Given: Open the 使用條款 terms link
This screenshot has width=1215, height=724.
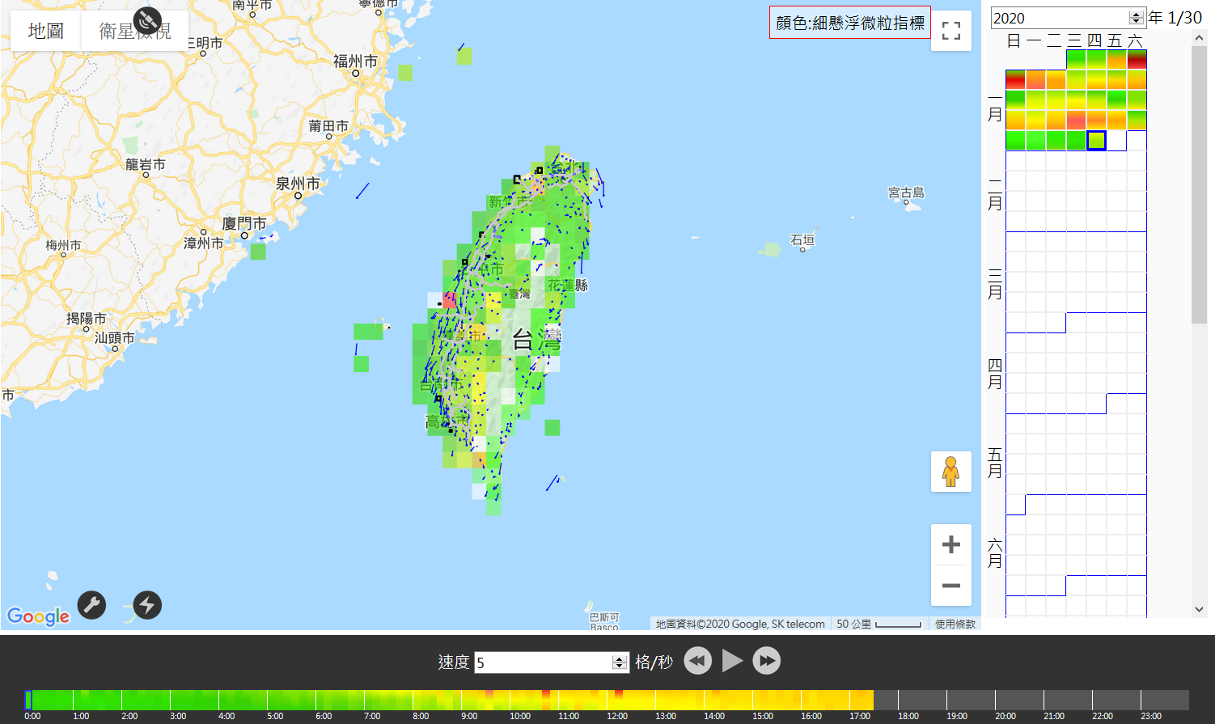Looking at the screenshot, I should (955, 624).
